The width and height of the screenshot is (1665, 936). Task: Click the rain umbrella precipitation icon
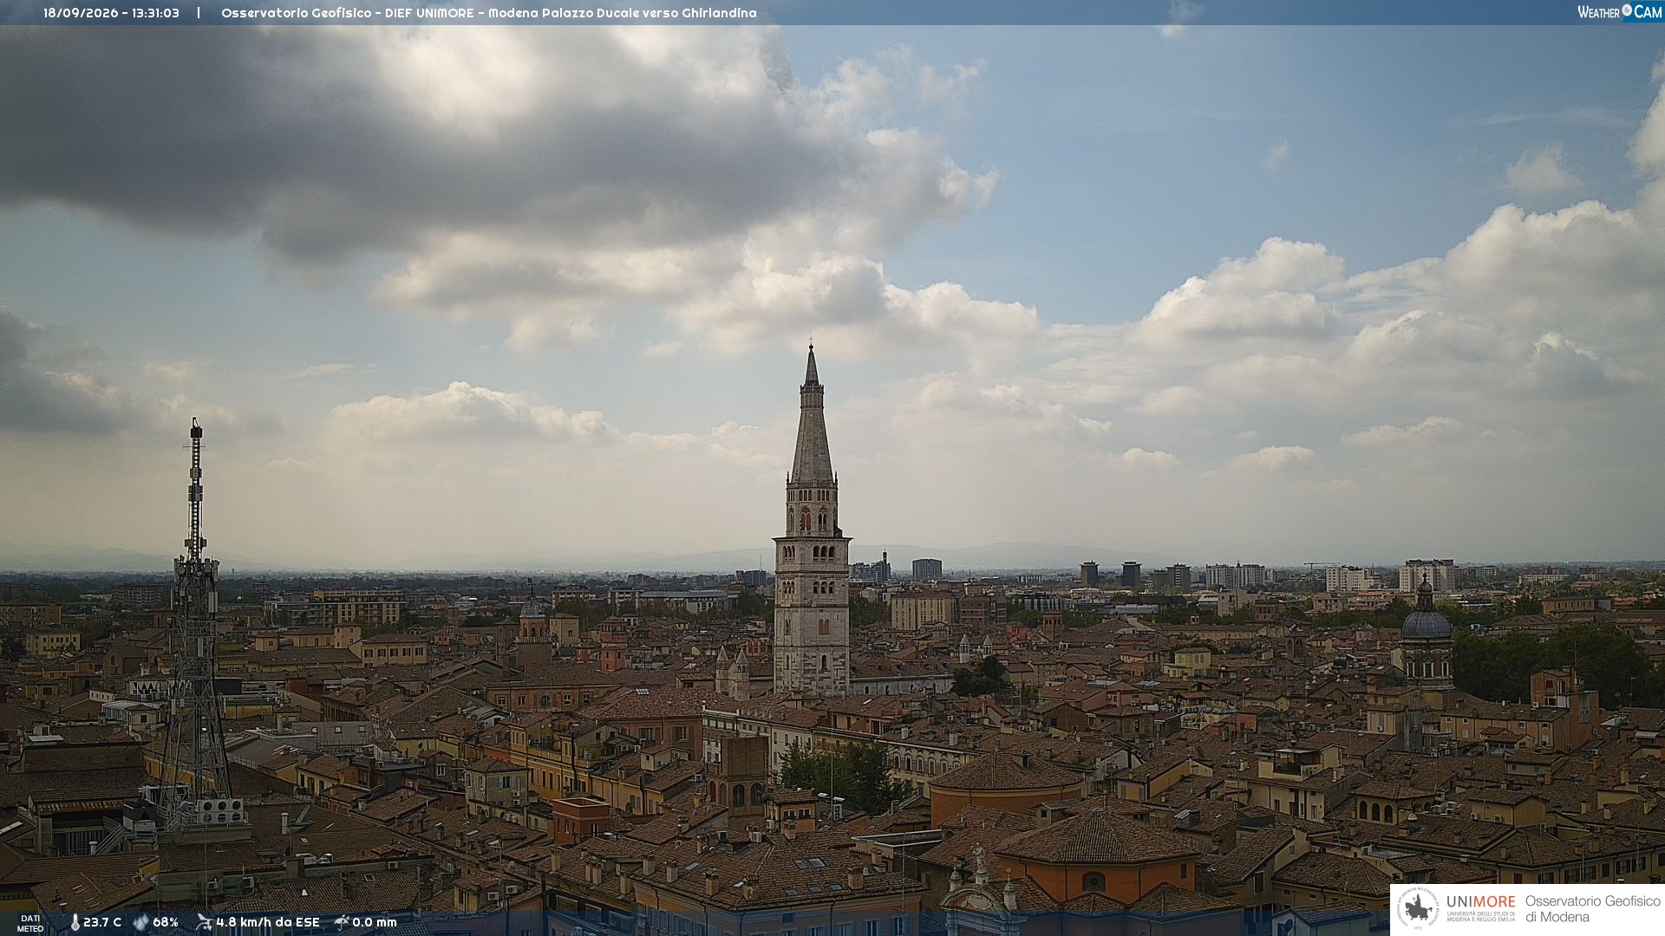[342, 922]
